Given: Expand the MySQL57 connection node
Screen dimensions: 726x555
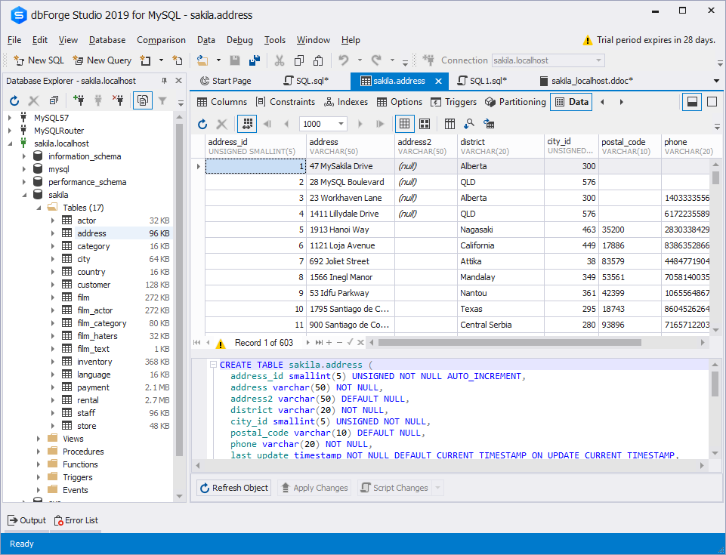Looking at the screenshot, I should [x=10, y=118].
